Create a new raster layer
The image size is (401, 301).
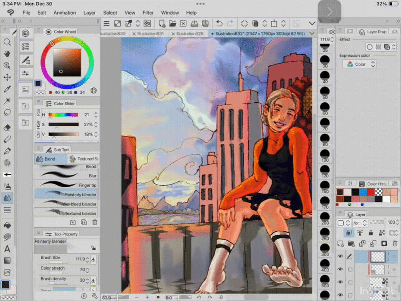pos(341,244)
